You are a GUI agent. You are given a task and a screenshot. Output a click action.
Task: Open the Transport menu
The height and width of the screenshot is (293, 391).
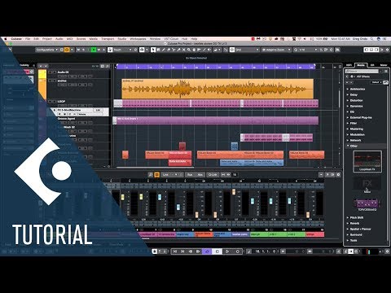108,39
